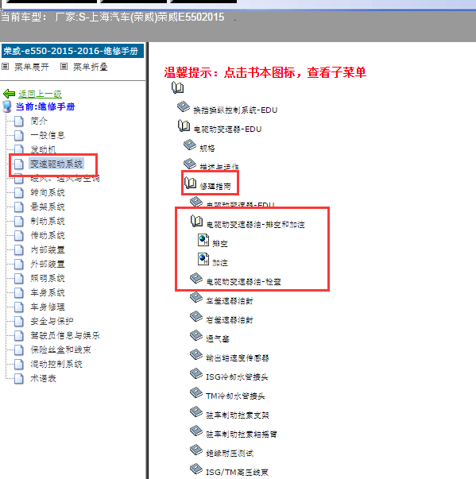The width and height of the screenshot is (476, 479).
Task: Click the 排空 text label
Action: click(x=220, y=244)
